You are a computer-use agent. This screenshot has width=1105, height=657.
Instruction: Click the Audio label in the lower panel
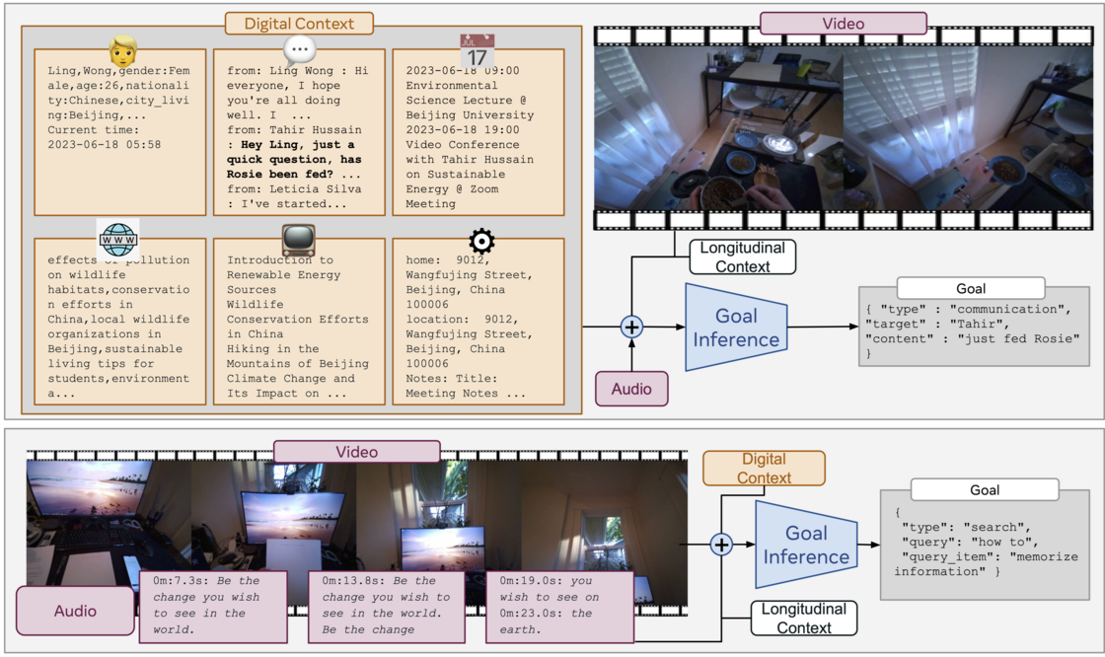(x=75, y=611)
